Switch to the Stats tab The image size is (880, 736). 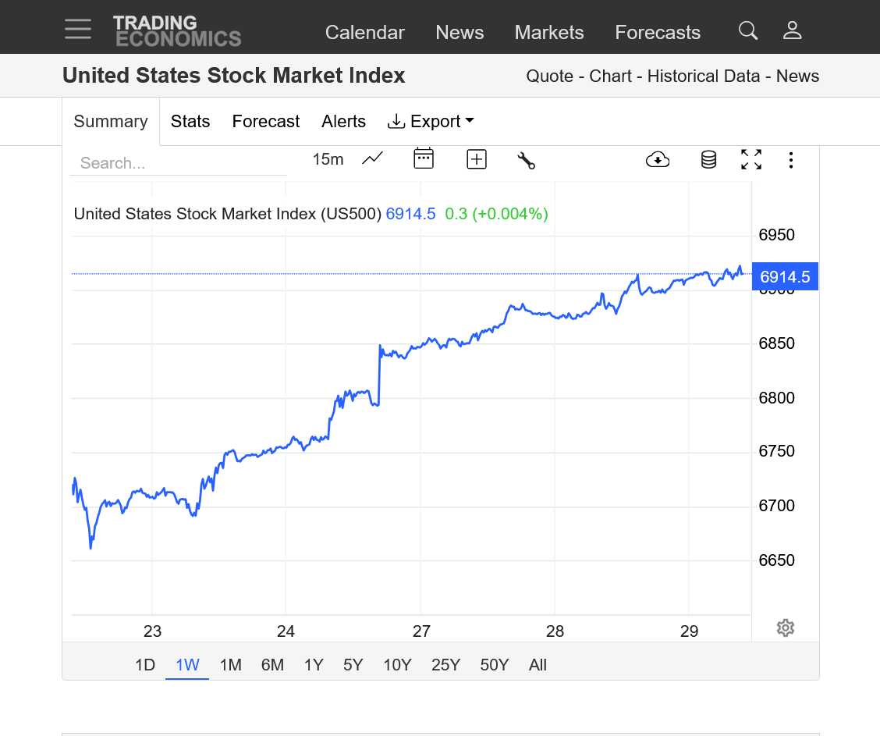point(190,121)
